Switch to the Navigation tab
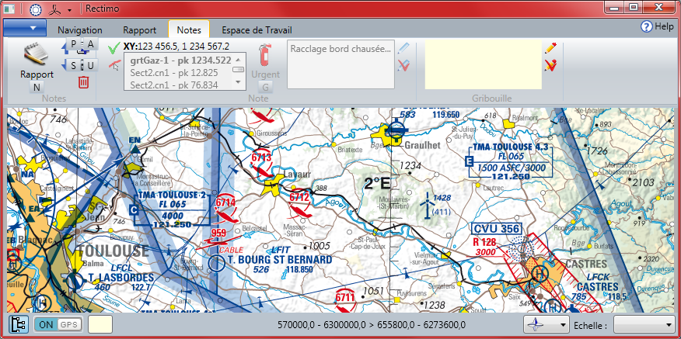 [x=80, y=30]
